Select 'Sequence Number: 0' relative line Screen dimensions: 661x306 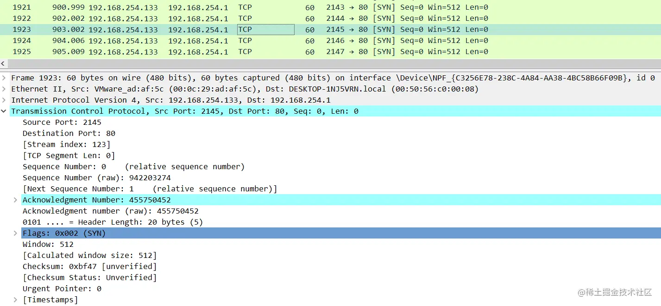133,166
